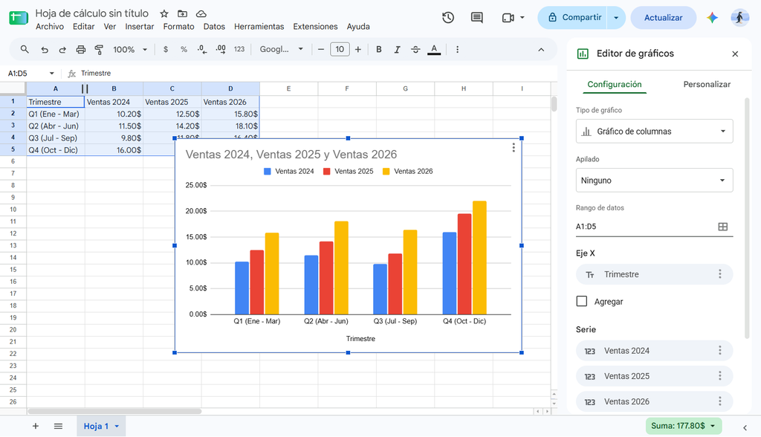Open chart three-dot options menu
Viewport: 761px width, 437px height.
[514, 148]
